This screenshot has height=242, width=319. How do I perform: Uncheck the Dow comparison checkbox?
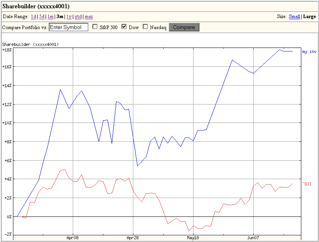point(124,27)
